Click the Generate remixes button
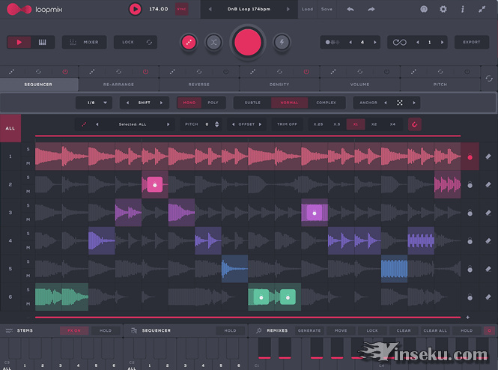This screenshot has width=498, height=370. [309, 330]
